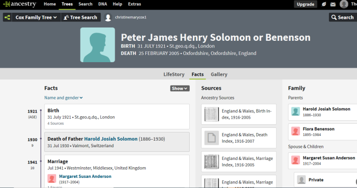Click death date '25 FEBRUARY 2005' in header
This screenshot has width=357, height=188.
(x=159, y=53)
